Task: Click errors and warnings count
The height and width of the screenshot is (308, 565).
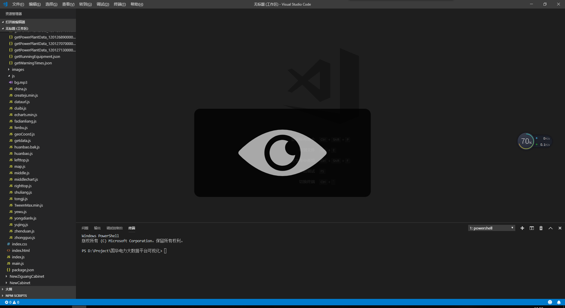Action: coord(12,302)
